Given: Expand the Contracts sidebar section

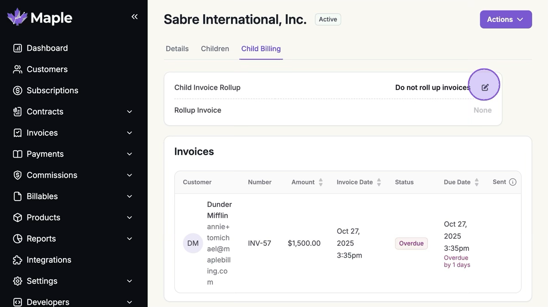Looking at the screenshot, I should pyautogui.click(x=129, y=112).
